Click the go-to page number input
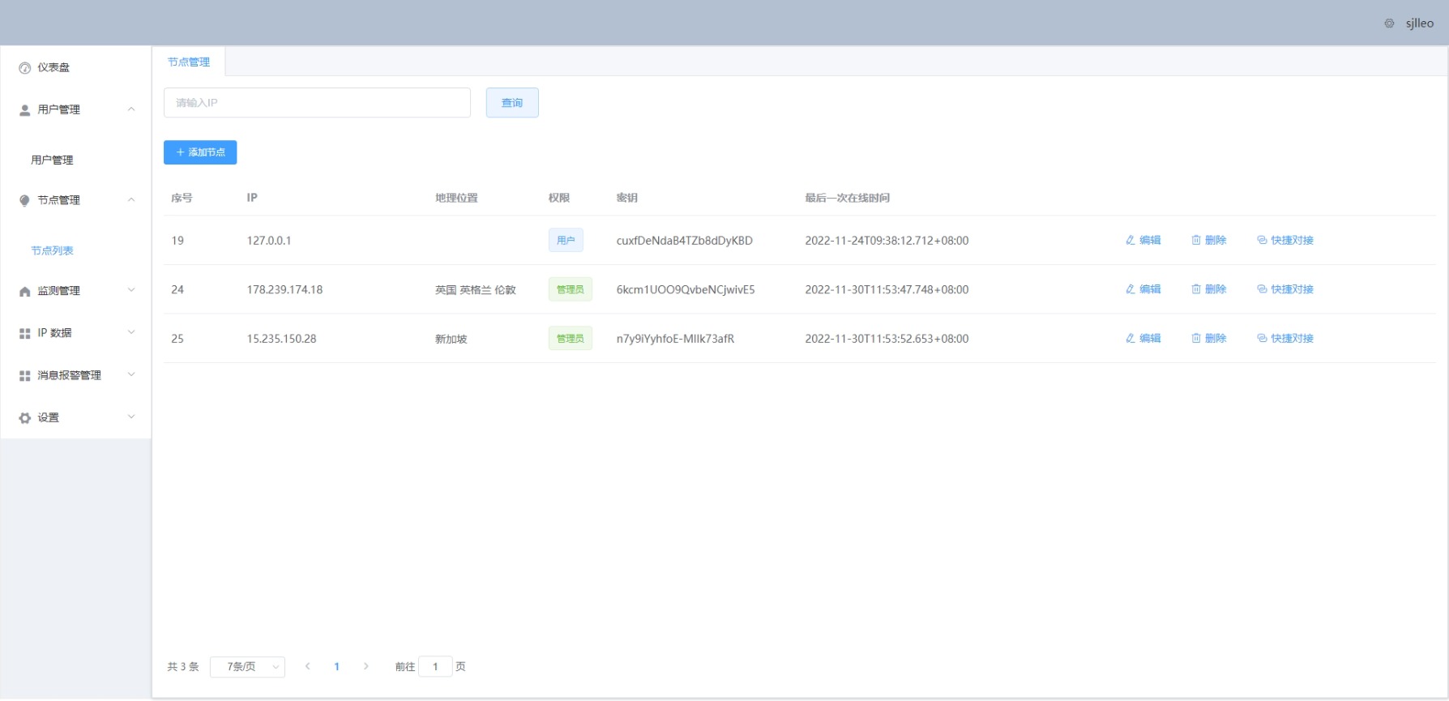This screenshot has width=1449, height=701. [x=435, y=667]
